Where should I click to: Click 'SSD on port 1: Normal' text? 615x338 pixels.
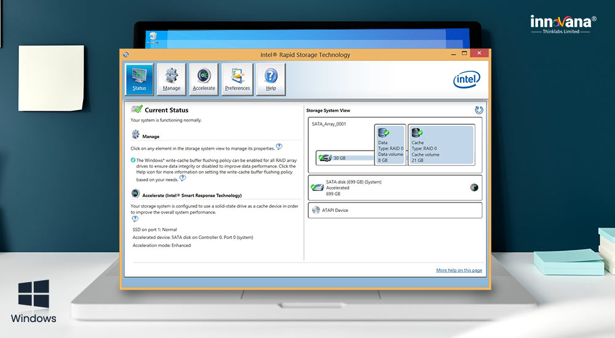(x=154, y=229)
